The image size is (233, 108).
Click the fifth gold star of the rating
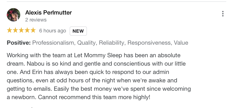pos(33,30)
